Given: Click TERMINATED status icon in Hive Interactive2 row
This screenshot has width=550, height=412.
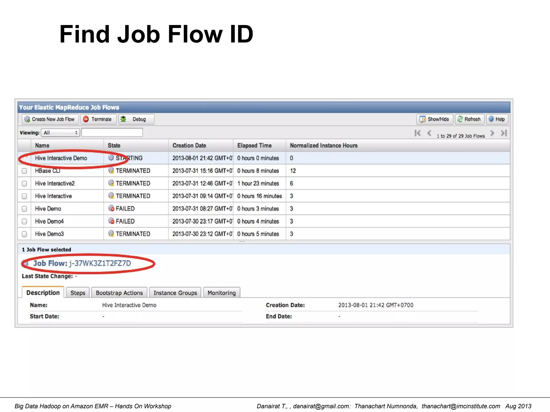Looking at the screenshot, I should 111,183.
